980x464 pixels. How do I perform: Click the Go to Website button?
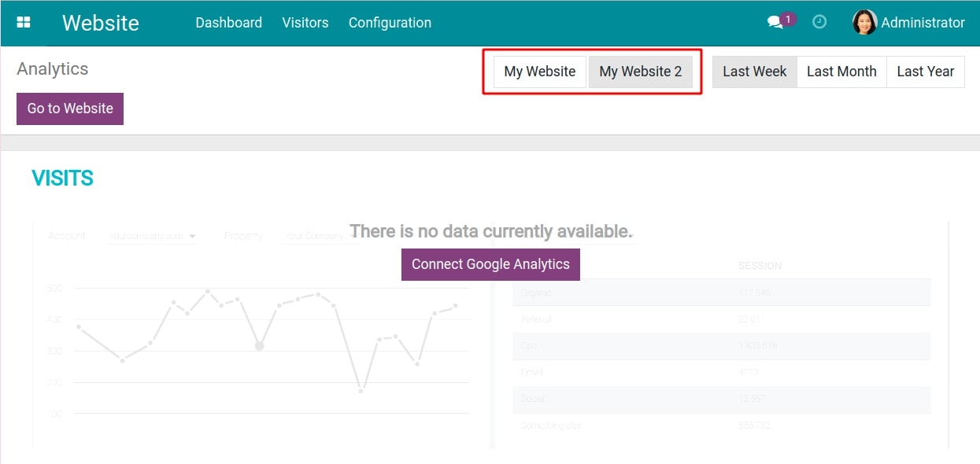(x=70, y=109)
